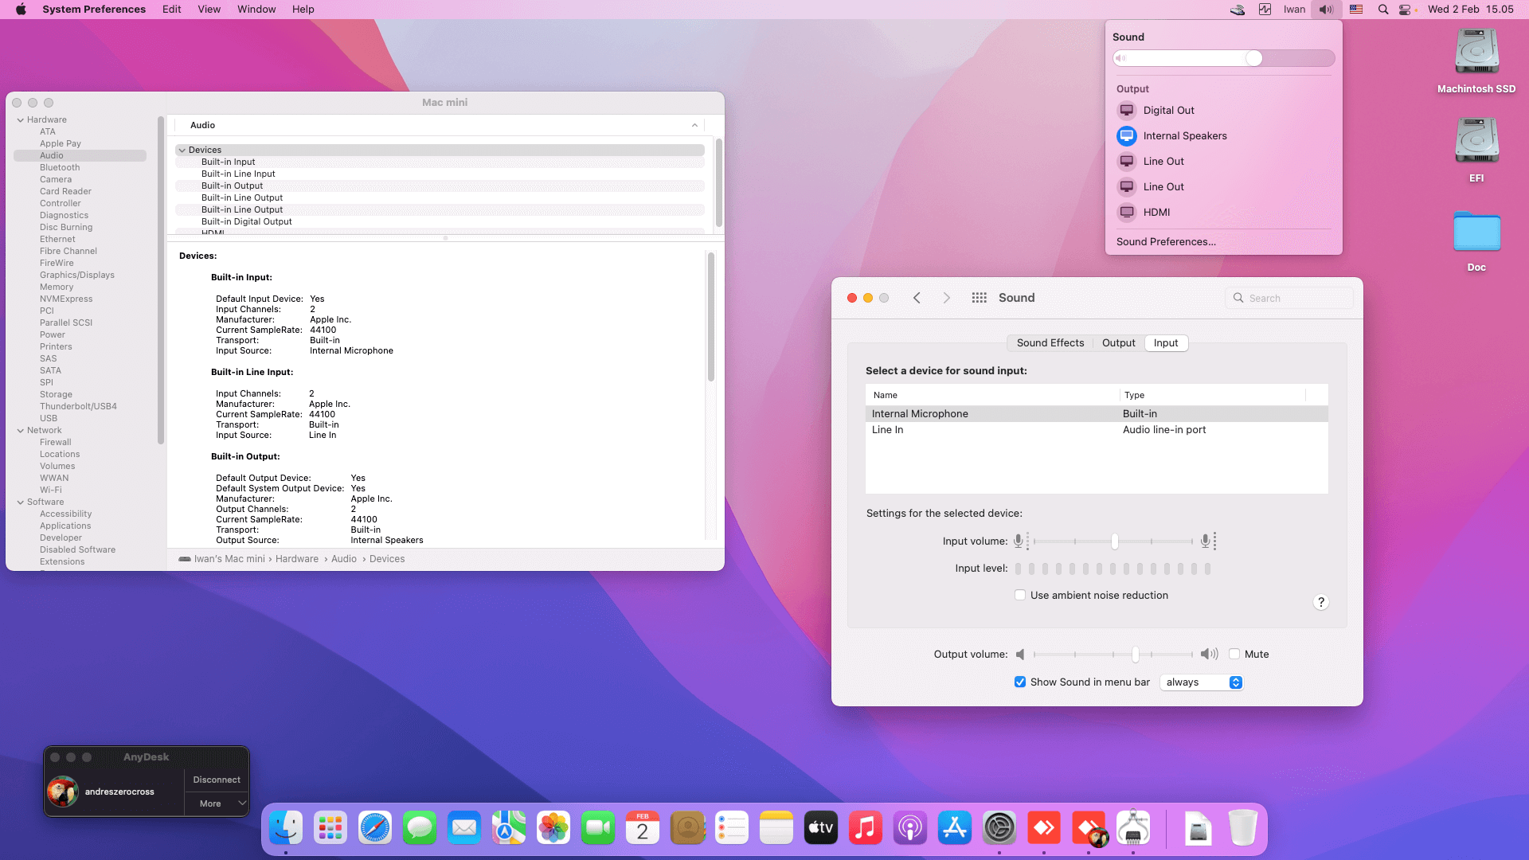Tick the Mute checkbox
The height and width of the screenshot is (860, 1529).
(1234, 655)
